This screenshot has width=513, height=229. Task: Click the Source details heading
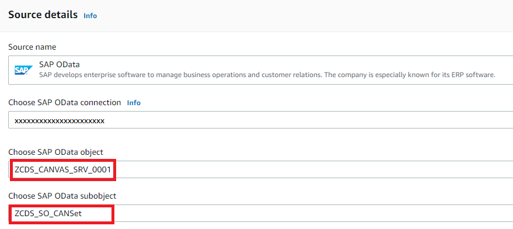(43, 15)
